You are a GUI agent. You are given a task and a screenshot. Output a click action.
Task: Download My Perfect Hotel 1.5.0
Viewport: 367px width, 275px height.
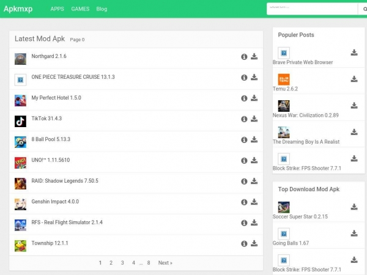point(254,98)
